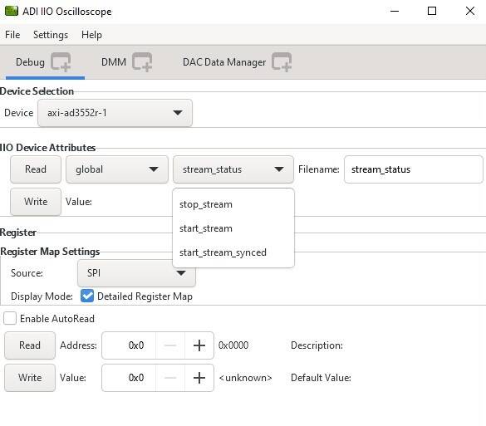Click the ADI IIO Oscilloscope app icon
Image resolution: width=486 pixels, height=426 pixels.
coord(12,11)
